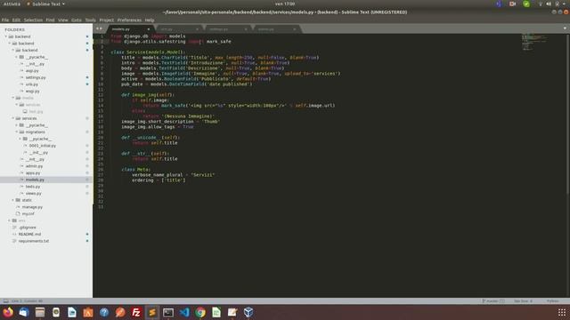Open the Find menu
This screenshot has width=570, height=320.
[50, 20]
